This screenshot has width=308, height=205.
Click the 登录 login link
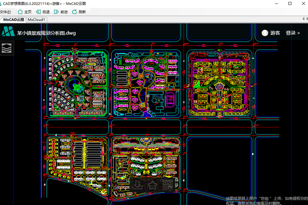point(293,33)
